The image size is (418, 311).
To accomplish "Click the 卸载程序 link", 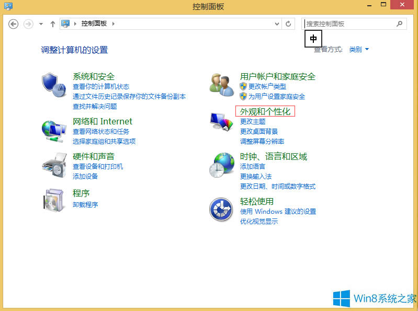I will coord(85,204).
